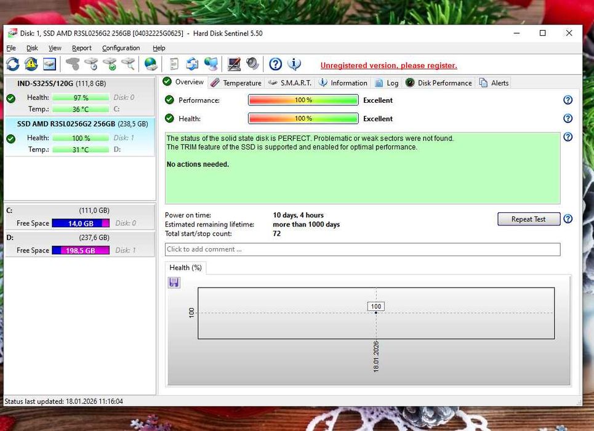This screenshot has width=594, height=431.
Task: Click the globe with disk toolbar icon
Action: tap(151, 64)
